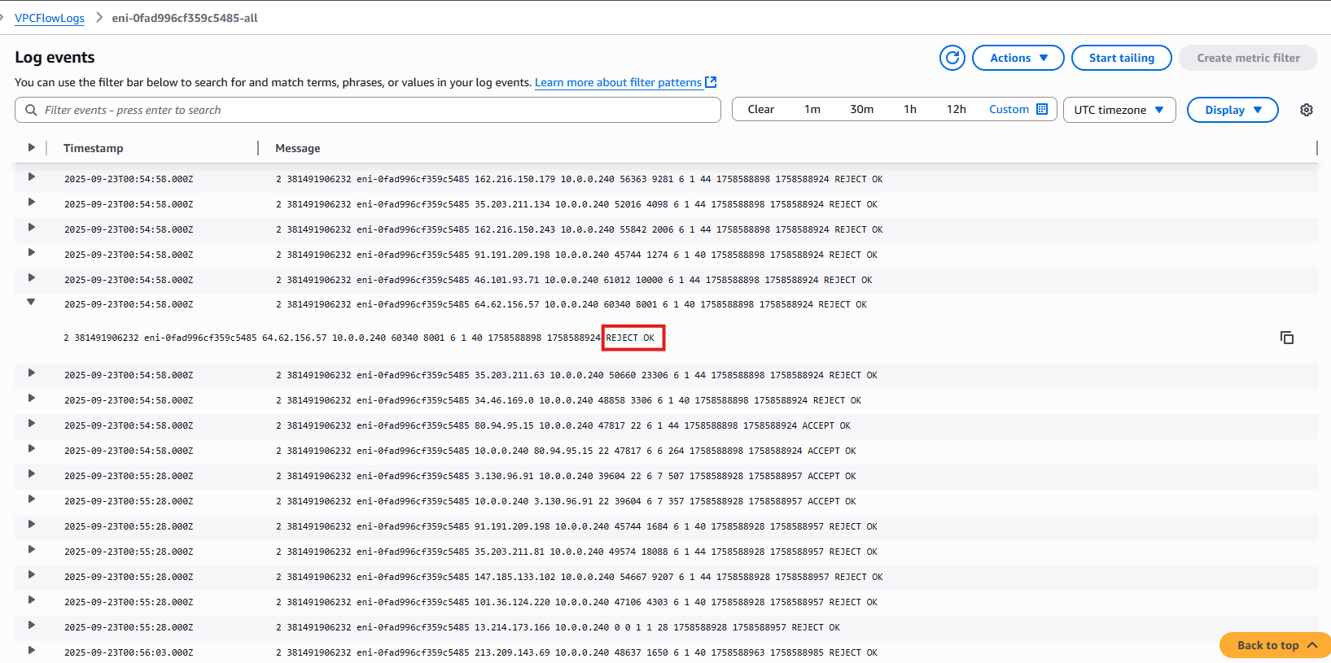Click the external link icon beside filter patterns
The image size is (1331, 663).
(x=711, y=82)
